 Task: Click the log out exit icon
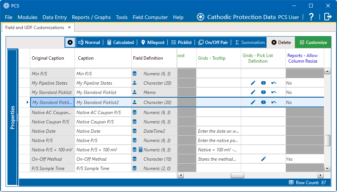coord(328,17)
